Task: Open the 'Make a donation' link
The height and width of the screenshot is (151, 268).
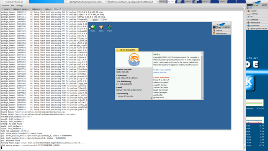Action: (160, 73)
